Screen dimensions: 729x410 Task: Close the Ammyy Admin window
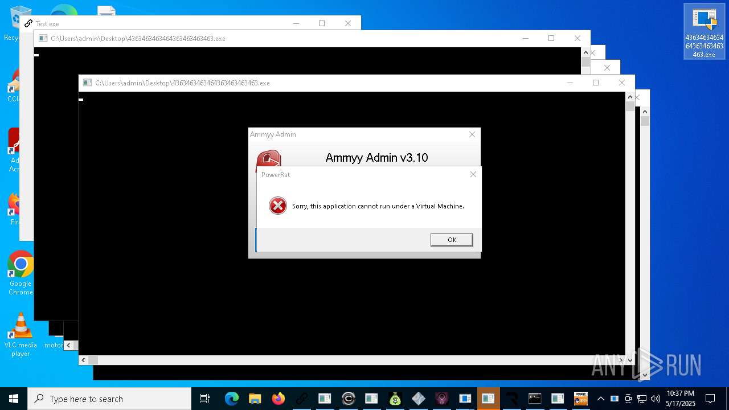(x=472, y=134)
